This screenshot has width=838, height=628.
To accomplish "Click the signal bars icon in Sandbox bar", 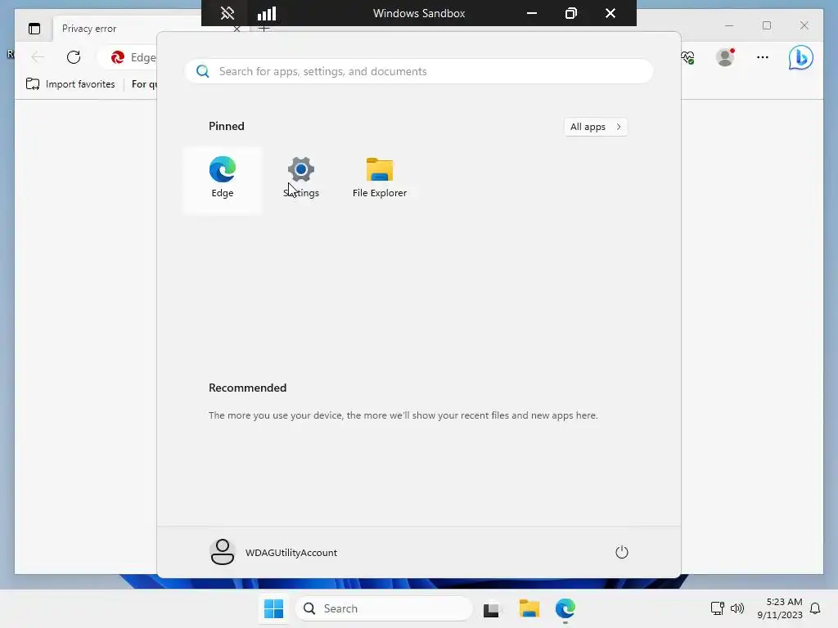I will click(x=267, y=13).
